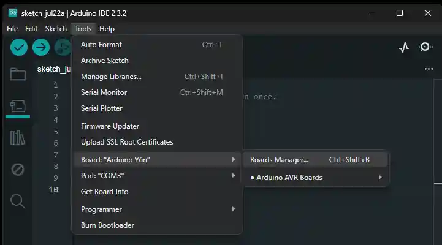
Task: Click Get Board Info
Action: click(157, 192)
